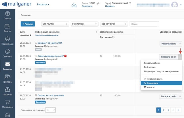Viewport: 184px width, 118px height.
Task: Expand the Все группы filter dropdown
Action: (55, 24)
